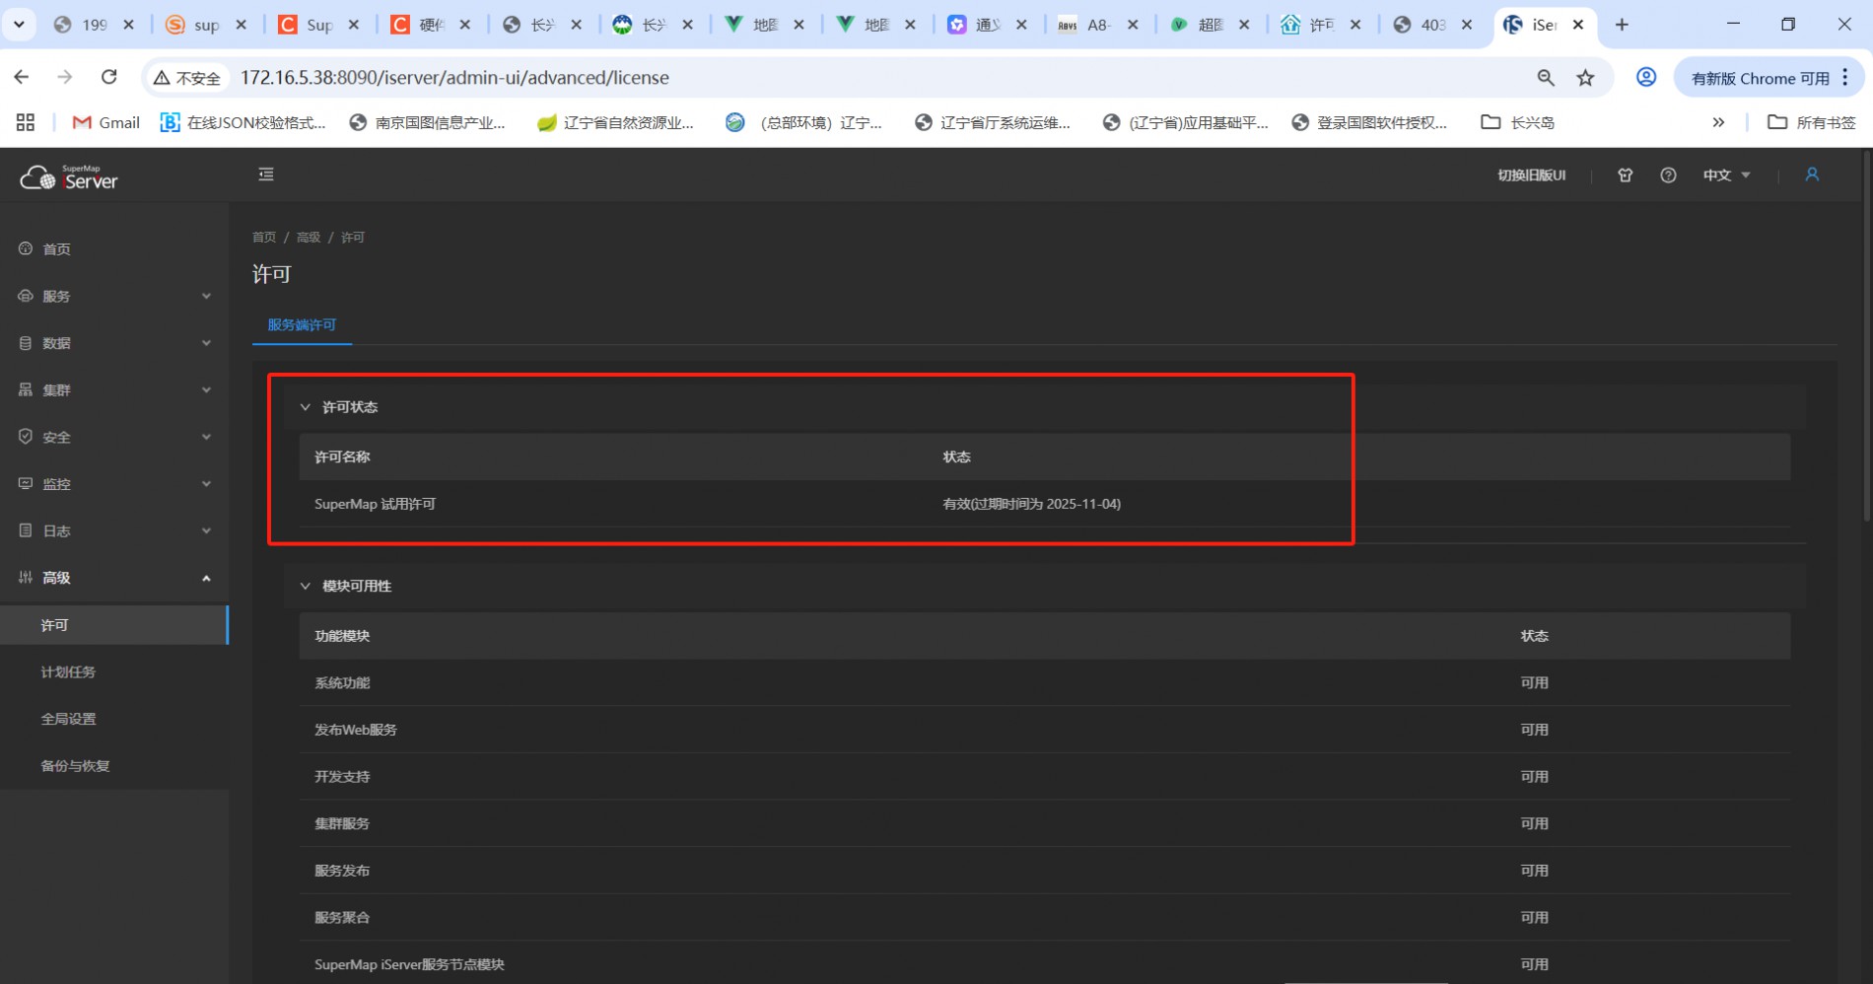1873x984 pixels.
Task: Collapse the 模块可用性 section chevron
Action: 306,586
